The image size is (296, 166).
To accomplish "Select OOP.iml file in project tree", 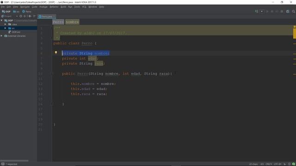I will pyautogui.click(x=14, y=32).
